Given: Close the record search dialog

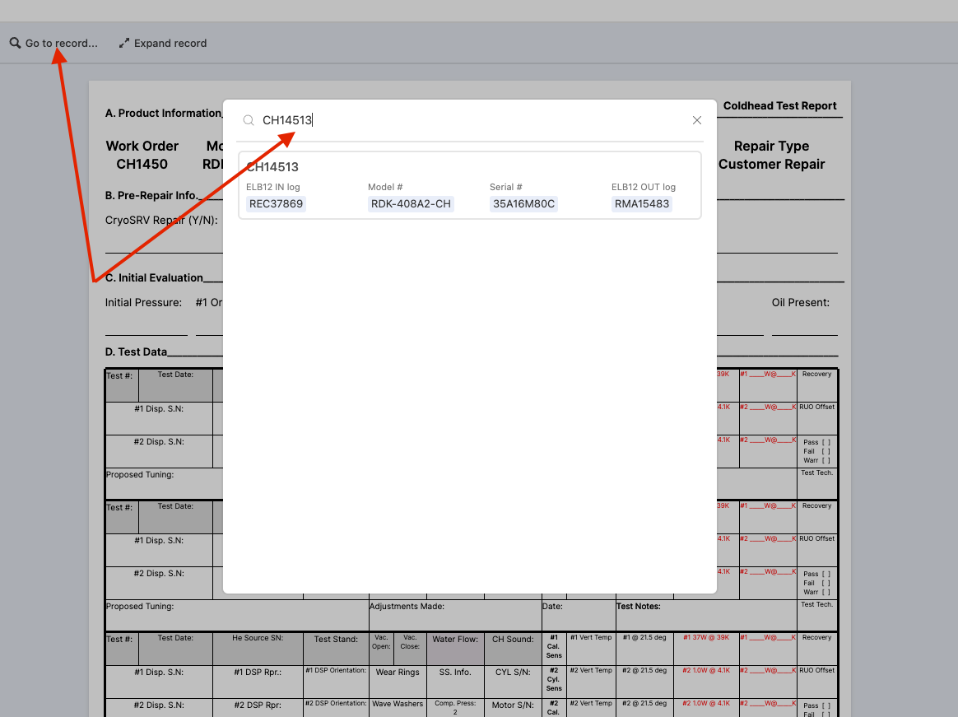Looking at the screenshot, I should tap(697, 120).
